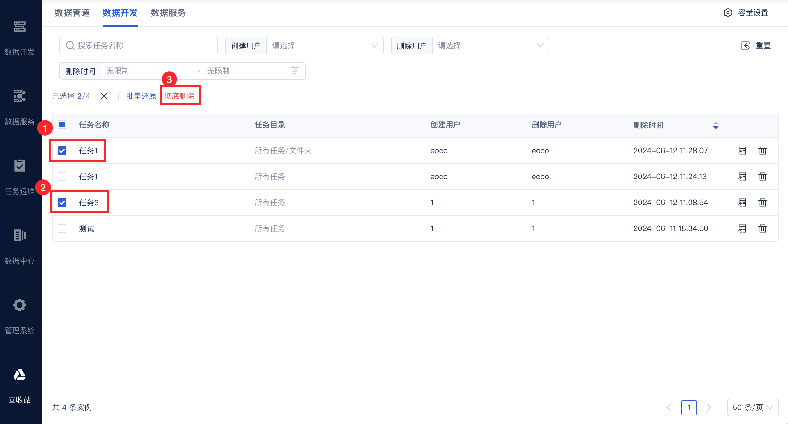This screenshot has width=788, height=424.
Task: Click 彻底删除 to permanently delete
Action: click(179, 96)
